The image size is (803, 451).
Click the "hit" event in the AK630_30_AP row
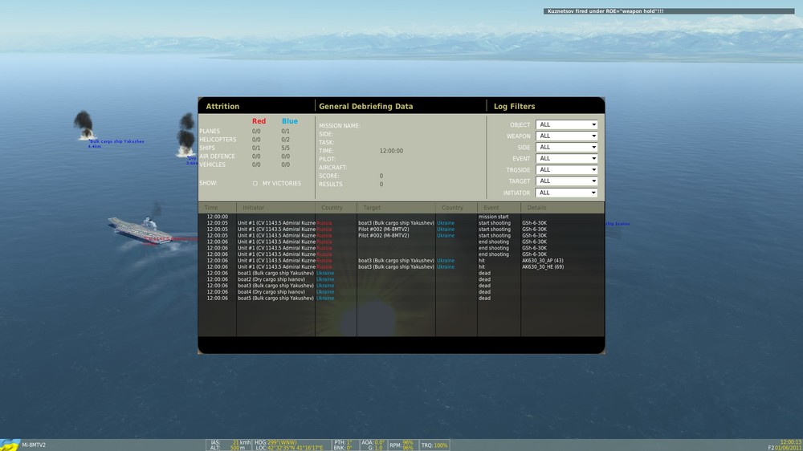tap(481, 261)
